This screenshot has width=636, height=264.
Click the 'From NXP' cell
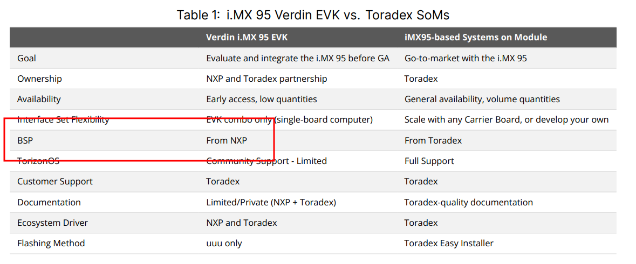[227, 140]
